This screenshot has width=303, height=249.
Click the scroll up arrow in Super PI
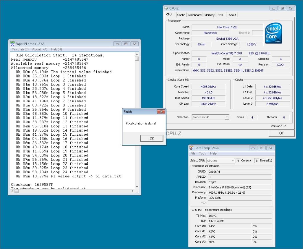pos(137,54)
